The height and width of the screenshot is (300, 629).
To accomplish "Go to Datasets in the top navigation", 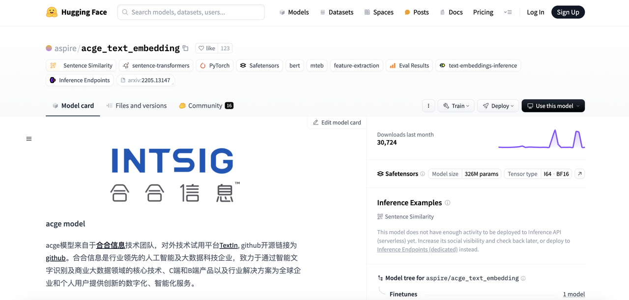I will coord(337,12).
